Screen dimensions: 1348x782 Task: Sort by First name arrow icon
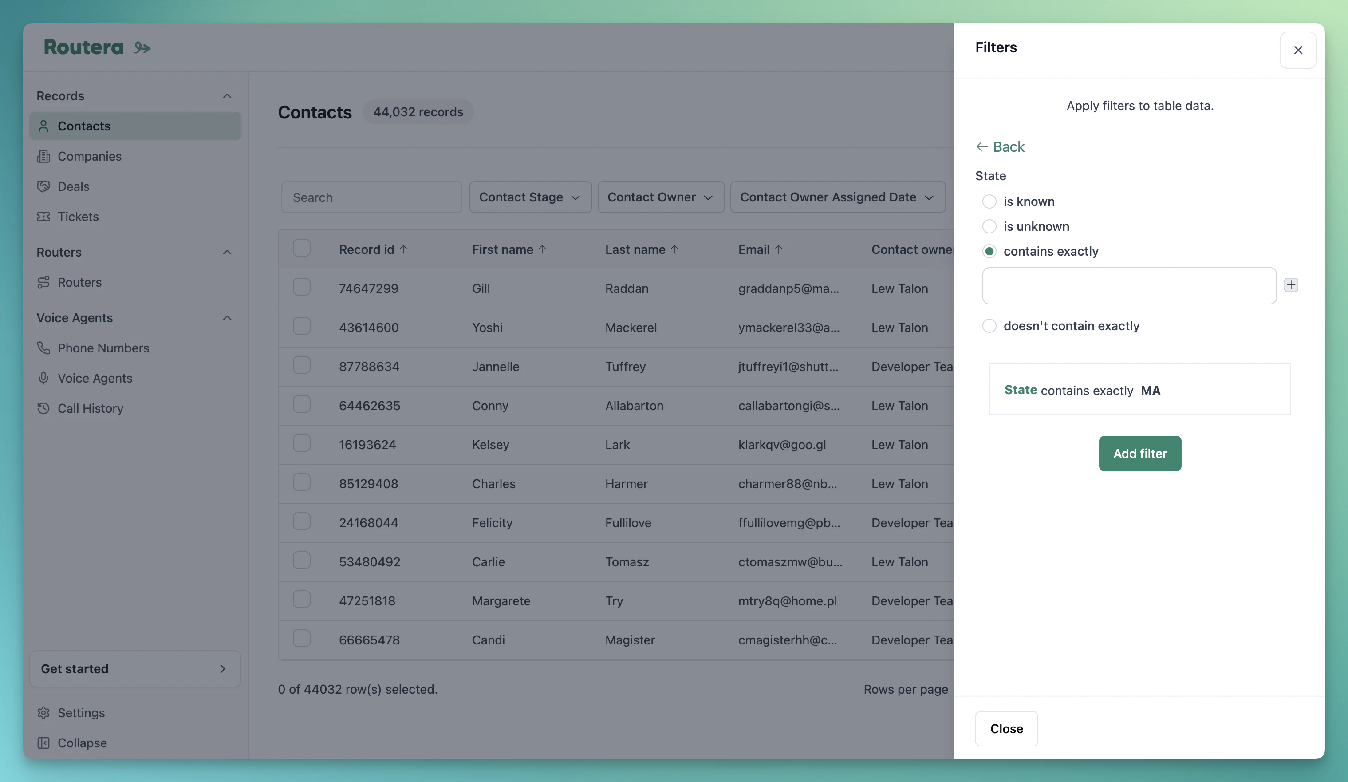tap(542, 249)
